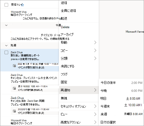Click the 5/16/2022 event time text
This screenshot has height=126, width=144.
point(33,86)
